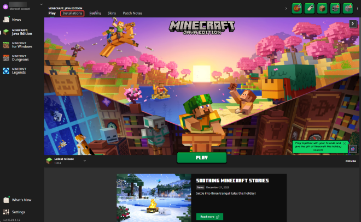
Task: Click the Soothing Minecraft Stories headline
Action: point(232,181)
